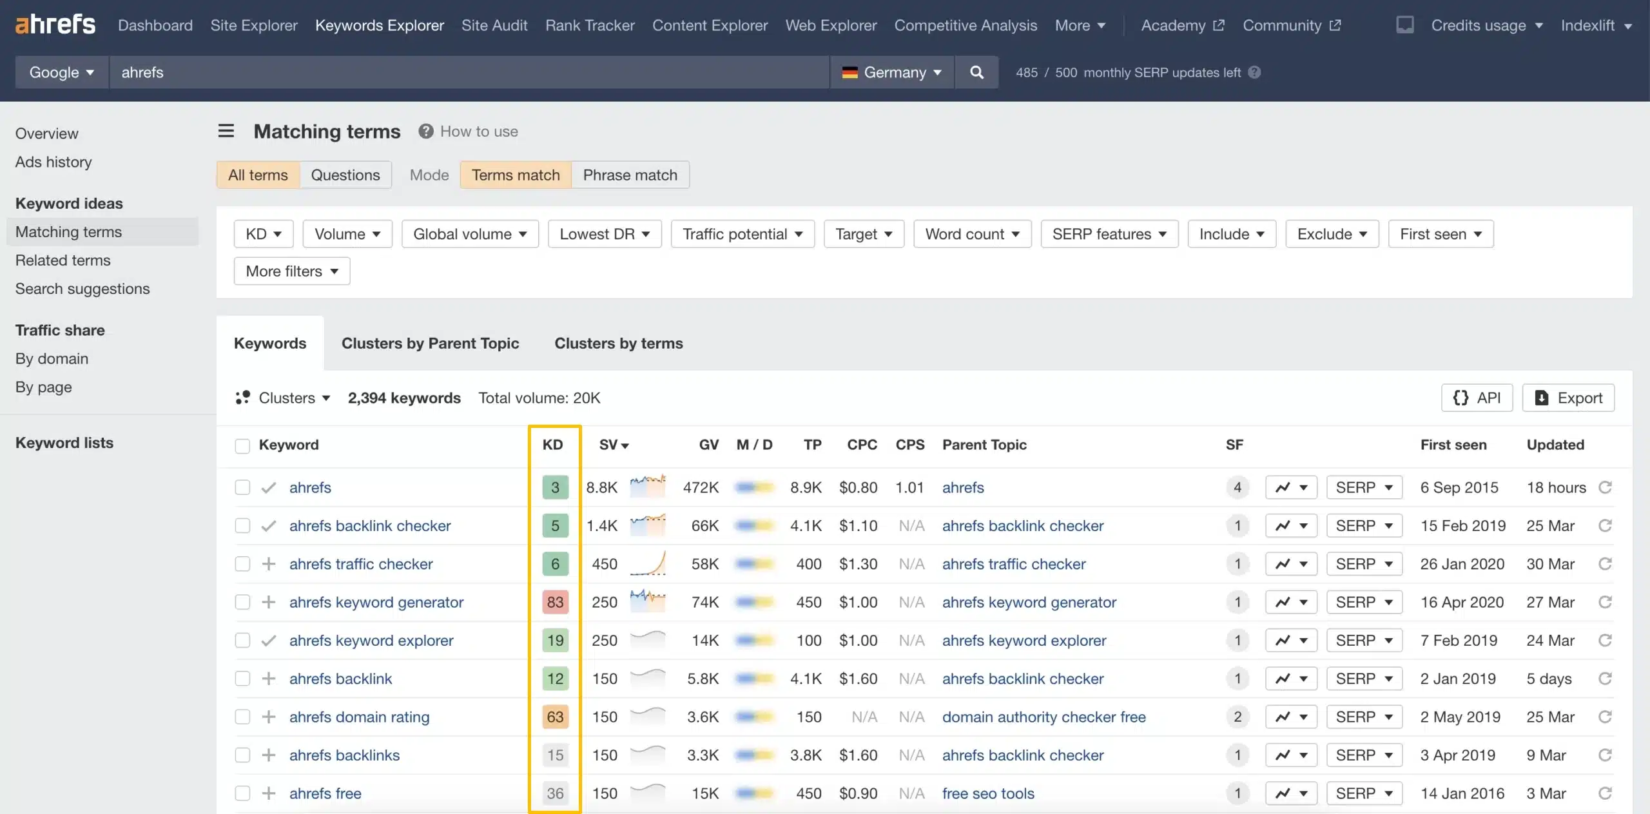Open Rank Tracker from top menu

[x=590, y=25]
